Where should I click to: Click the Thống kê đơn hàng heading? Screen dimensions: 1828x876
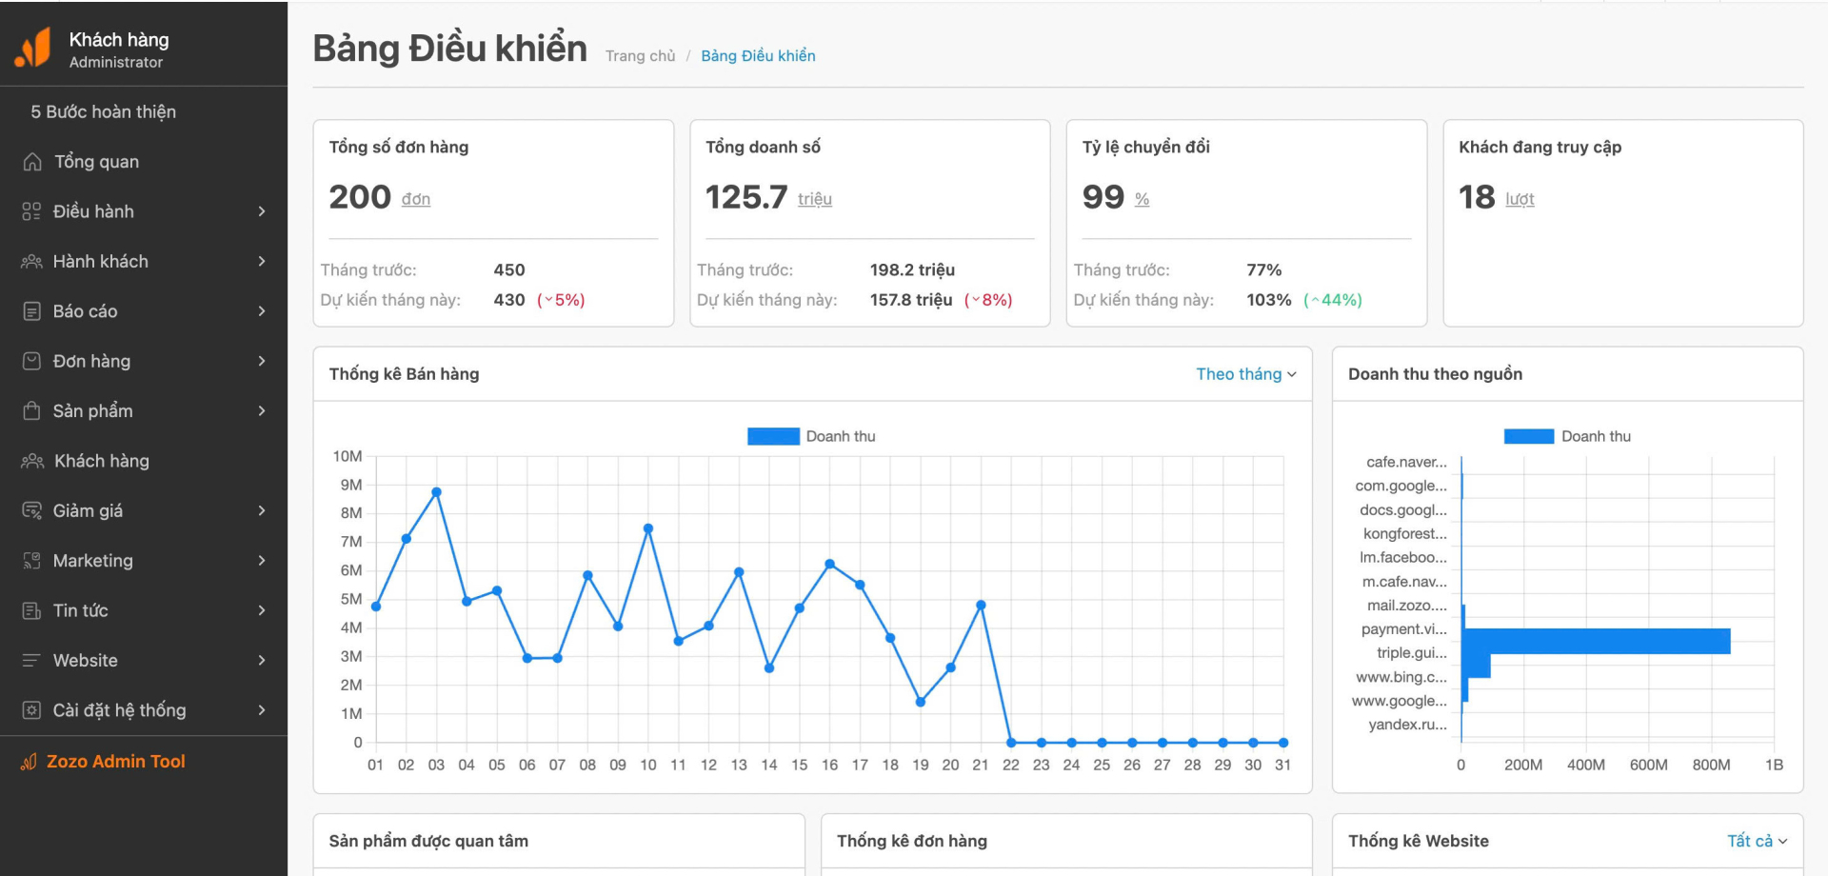(912, 841)
